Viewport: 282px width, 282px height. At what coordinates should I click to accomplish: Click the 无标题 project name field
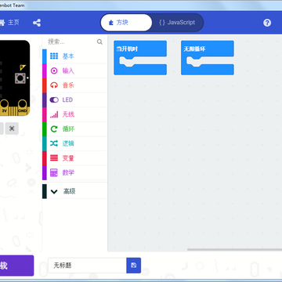pyautogui.click(x=87, y=266)
